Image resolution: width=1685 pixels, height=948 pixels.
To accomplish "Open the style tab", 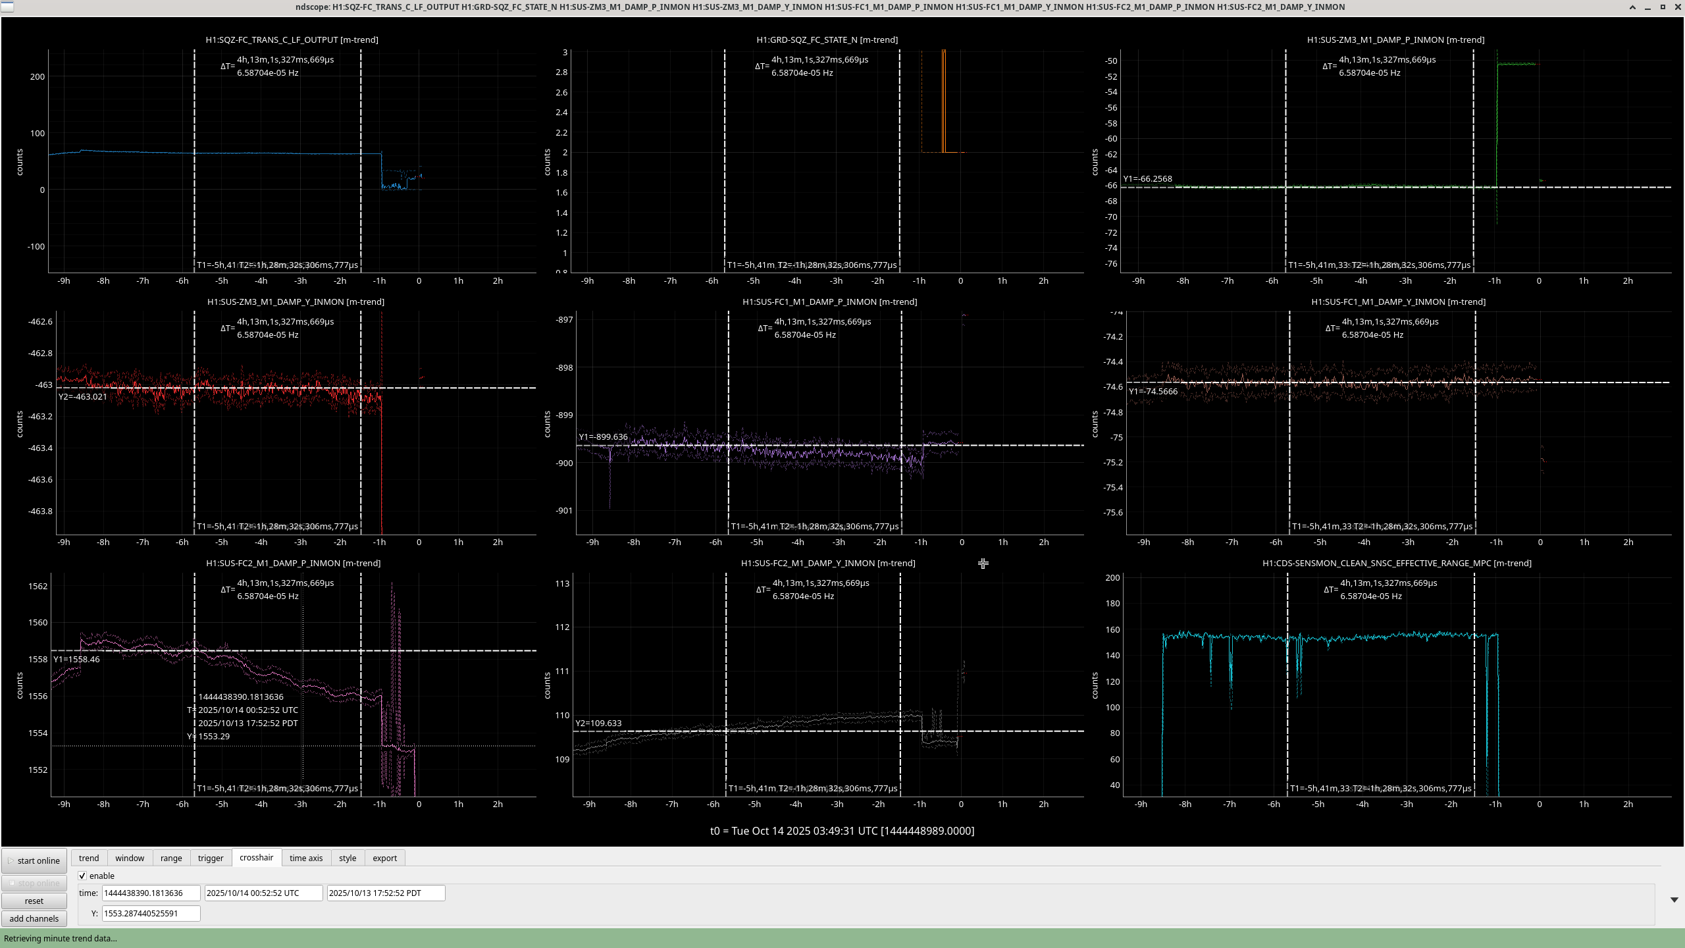I will 348,858.
